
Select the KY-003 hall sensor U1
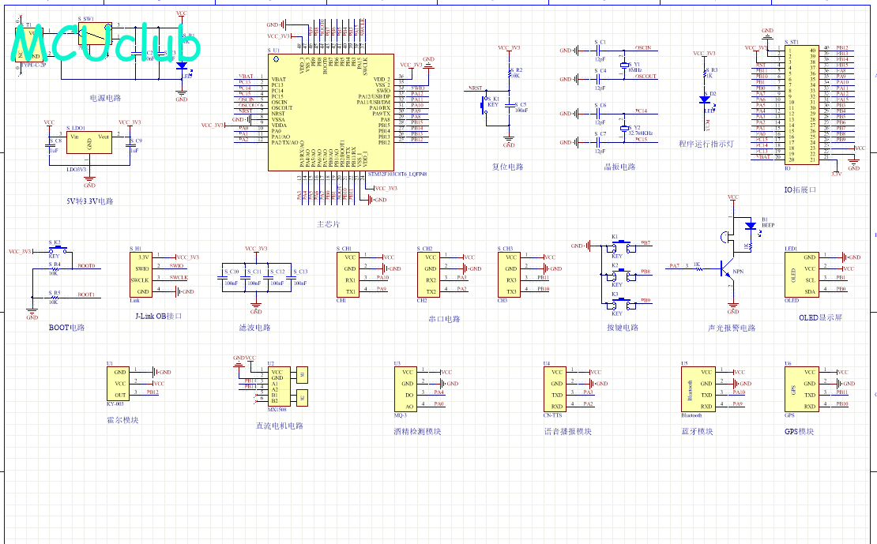120,383
